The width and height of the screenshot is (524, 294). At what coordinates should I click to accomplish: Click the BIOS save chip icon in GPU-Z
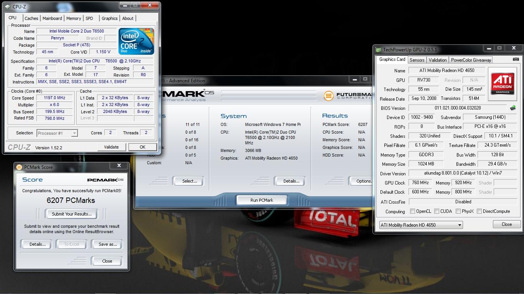(512, 108)
